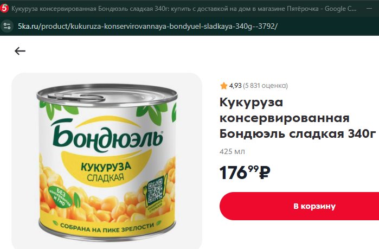Click the 176 price amount
This screenshot has width=379, height=249.
coord(233,173)
